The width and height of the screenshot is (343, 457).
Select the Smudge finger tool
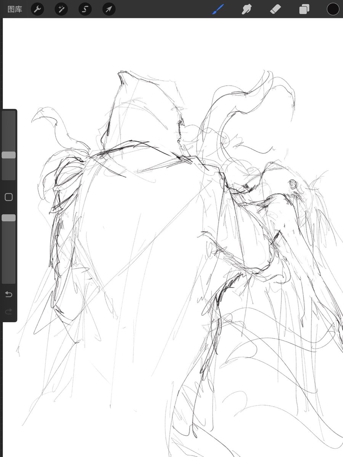[x=247, y=9]
